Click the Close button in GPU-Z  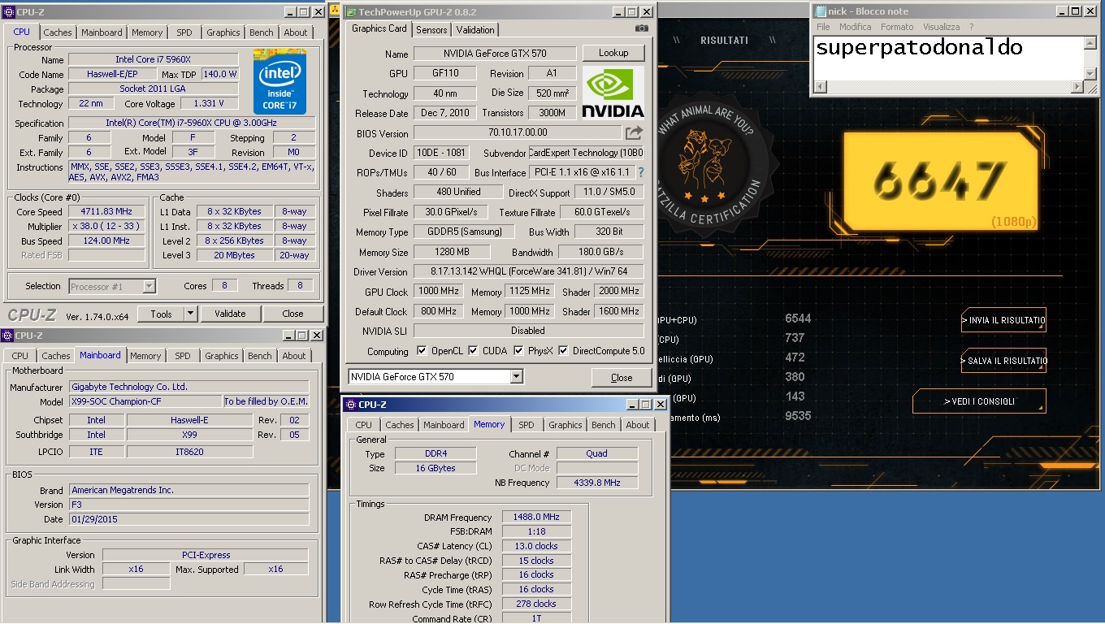tap(622, 377)
